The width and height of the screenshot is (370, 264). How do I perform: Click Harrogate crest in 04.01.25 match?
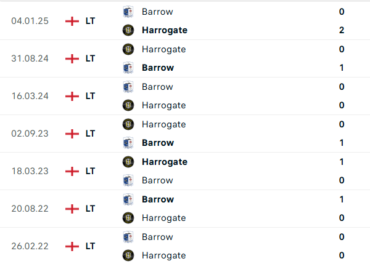click(x=128, y=30)
